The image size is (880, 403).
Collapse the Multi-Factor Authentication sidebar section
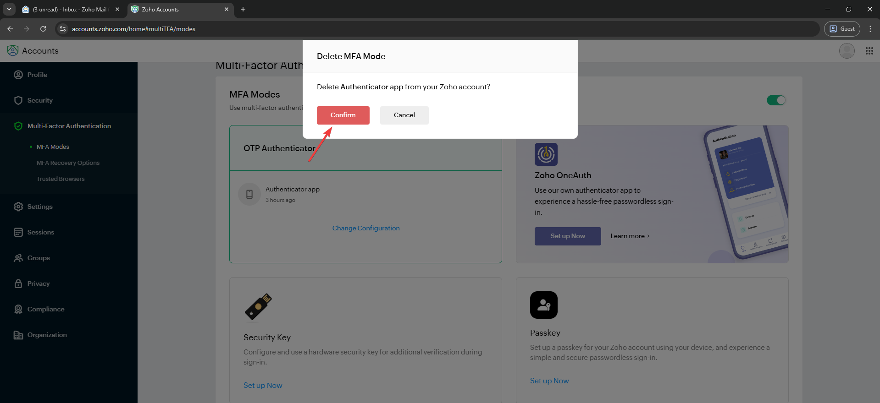pyautogui.click(x=69, y=126)
